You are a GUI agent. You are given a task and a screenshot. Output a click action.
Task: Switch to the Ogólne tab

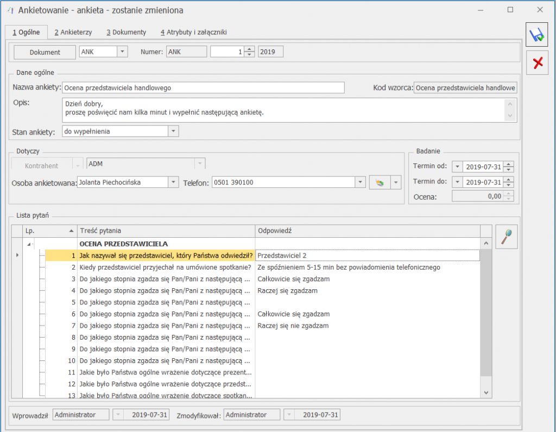[x=26, y=32]
